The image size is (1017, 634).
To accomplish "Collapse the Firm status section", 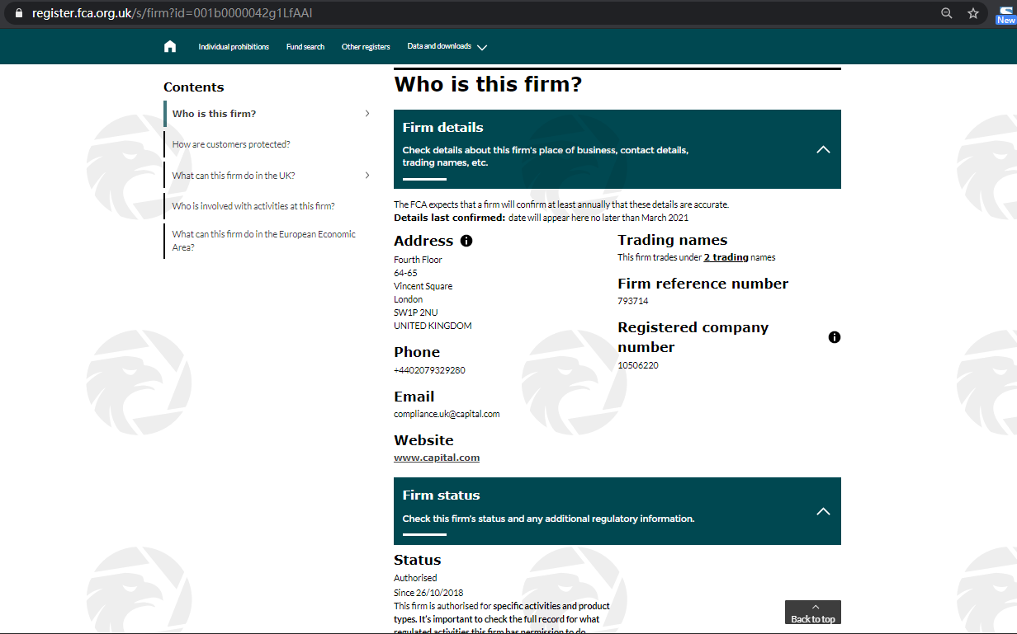I will (823, 511).
